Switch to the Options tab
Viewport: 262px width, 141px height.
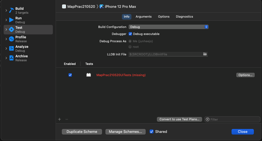[164, 17]
